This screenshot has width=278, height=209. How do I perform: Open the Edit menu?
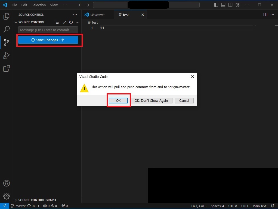24,5
